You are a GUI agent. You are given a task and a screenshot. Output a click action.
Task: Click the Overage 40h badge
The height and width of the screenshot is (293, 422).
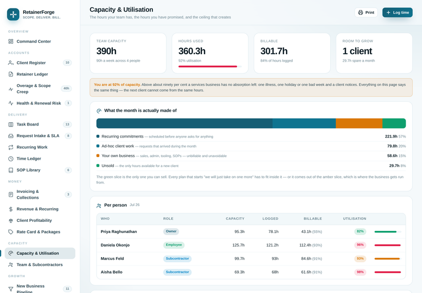[66, 89]
